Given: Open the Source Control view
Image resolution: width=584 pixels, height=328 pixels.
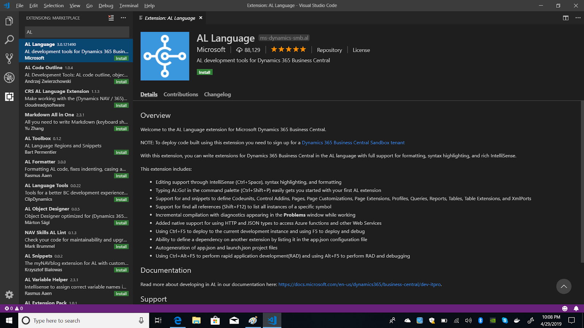Looking at the screenshot, I should [x=9, y=59].
